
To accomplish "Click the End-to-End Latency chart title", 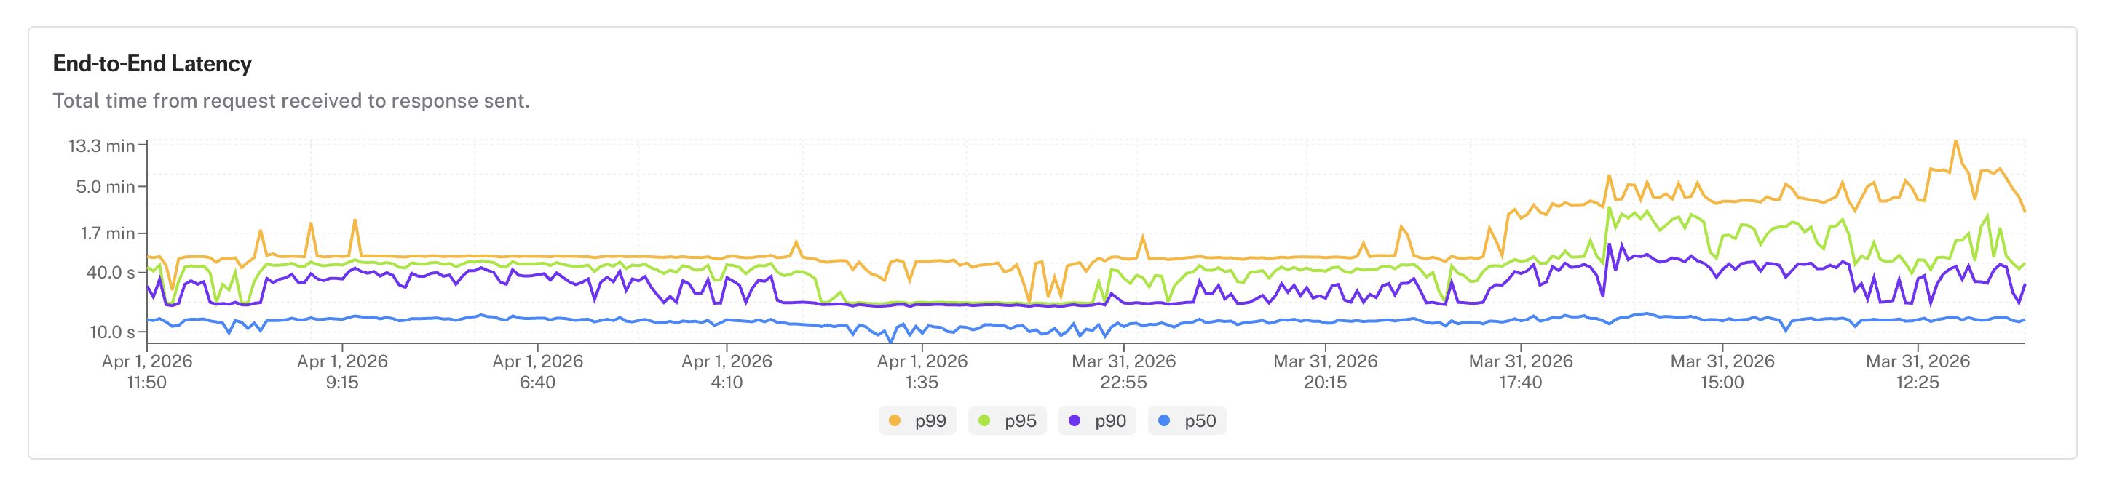I will 152,64.
